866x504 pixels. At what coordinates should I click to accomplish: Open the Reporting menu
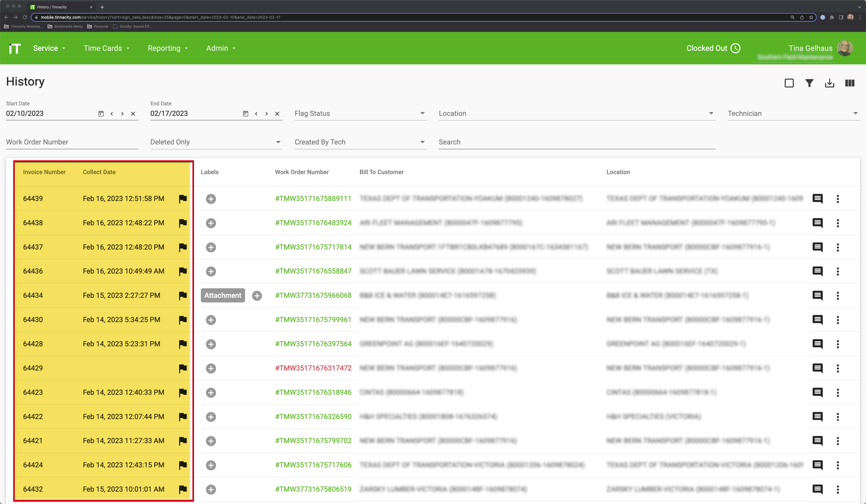(168, 48)
